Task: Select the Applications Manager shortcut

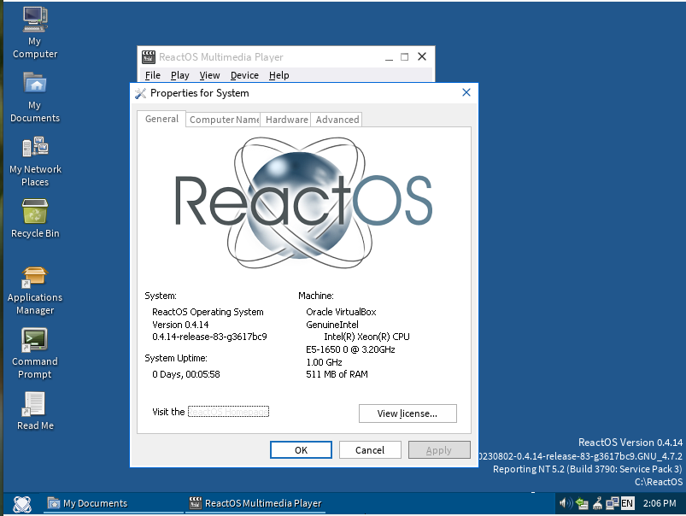Action: tap(35, 290)
